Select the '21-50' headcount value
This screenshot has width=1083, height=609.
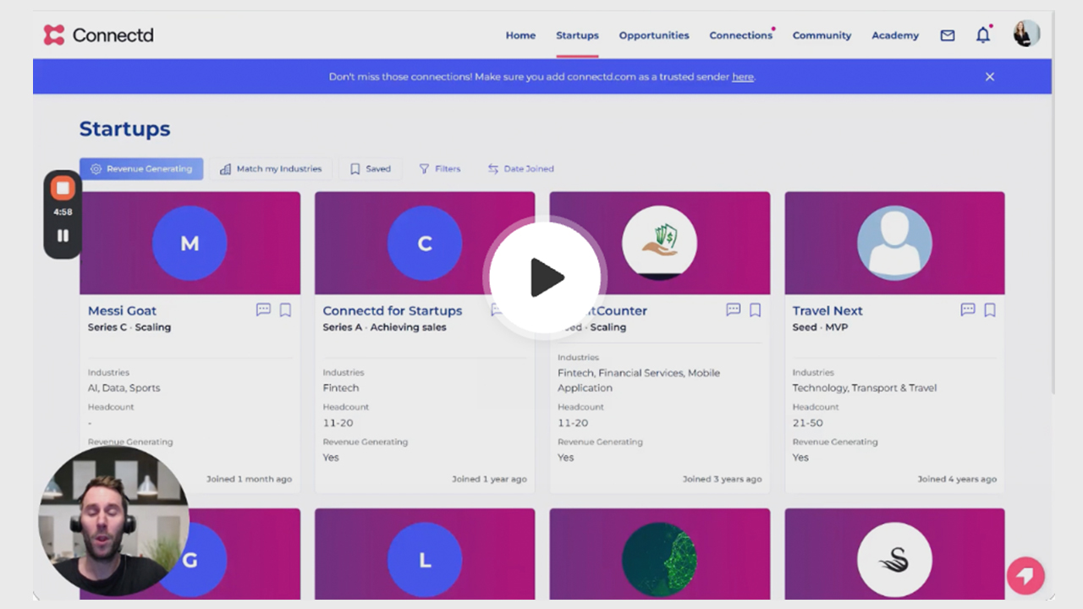pos(807,423)
